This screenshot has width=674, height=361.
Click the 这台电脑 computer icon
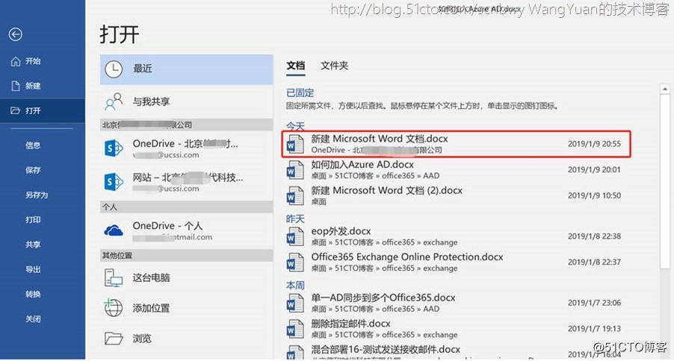(114, 277)
